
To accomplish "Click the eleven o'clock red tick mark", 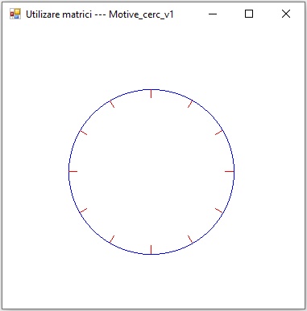I will point(112,104).
